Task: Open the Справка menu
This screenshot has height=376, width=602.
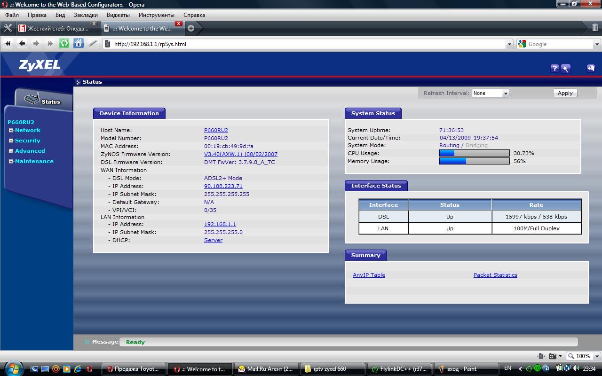Action: tap(194, 15)
